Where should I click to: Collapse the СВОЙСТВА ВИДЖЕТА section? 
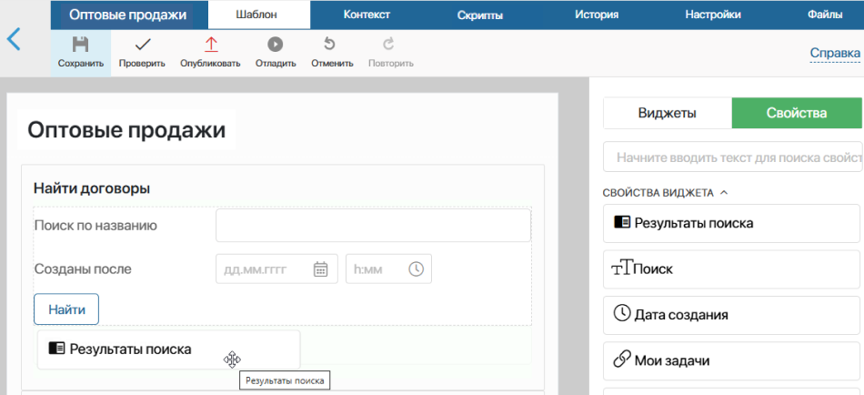click(x=666, y=193)
